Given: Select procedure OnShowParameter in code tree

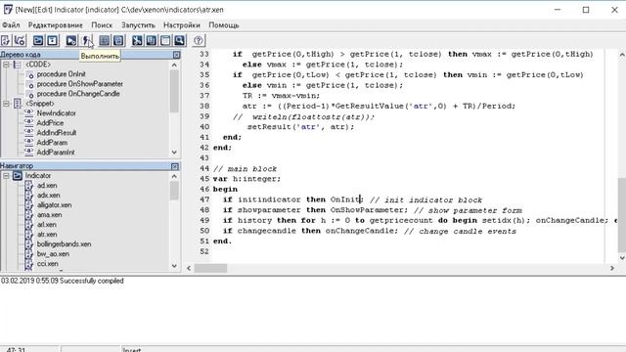Looking at the screenshot, I should click(80, 84).
